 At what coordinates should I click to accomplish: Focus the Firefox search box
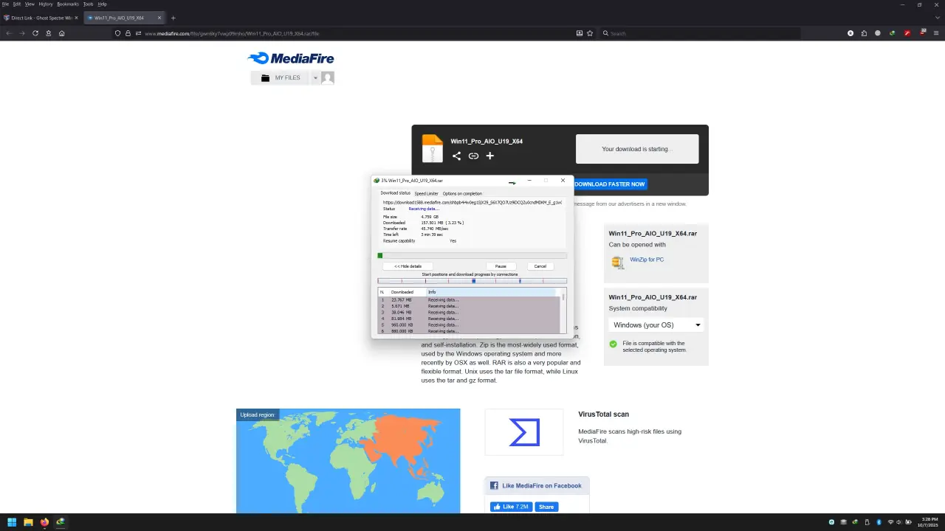coord(700,33)
